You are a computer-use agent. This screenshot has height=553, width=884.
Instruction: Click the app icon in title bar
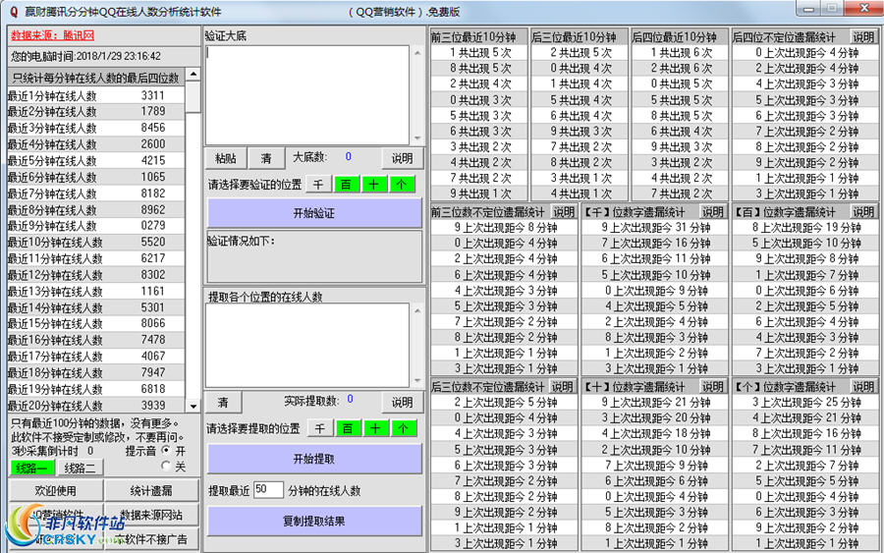click(14, 11)
